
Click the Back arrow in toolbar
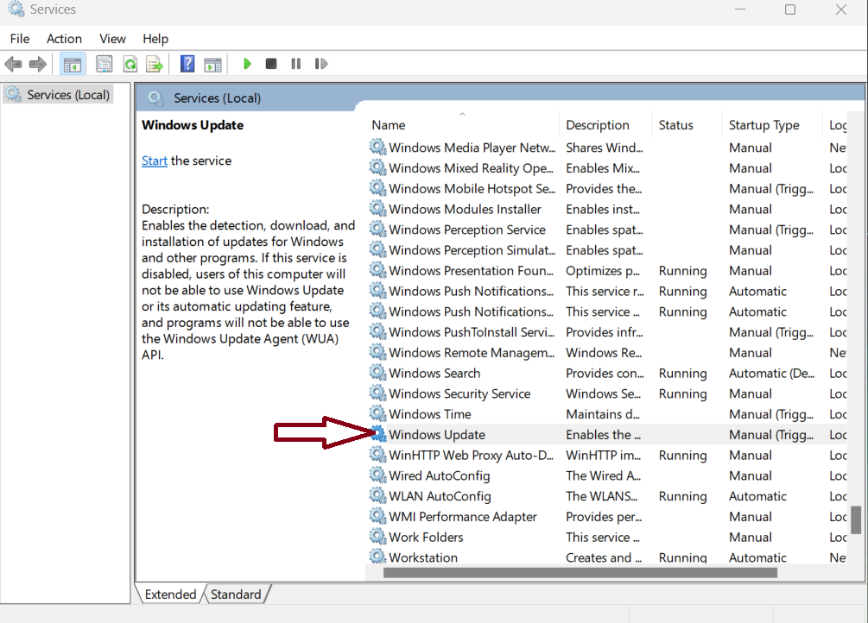(13, 64)
